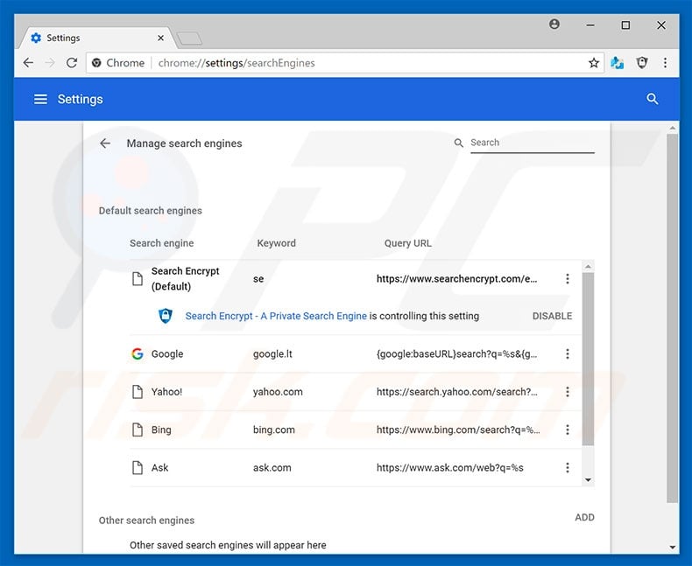Close the Settings tab
Viewport: 692px width, 566px height.
pyautogui.click(x=160, y=38)
